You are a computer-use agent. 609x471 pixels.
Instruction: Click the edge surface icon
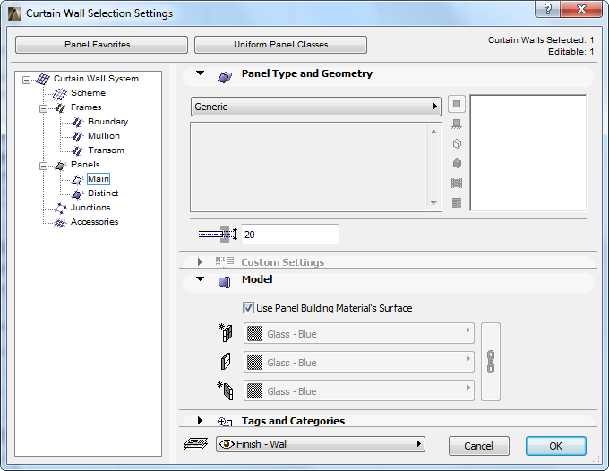226,362
